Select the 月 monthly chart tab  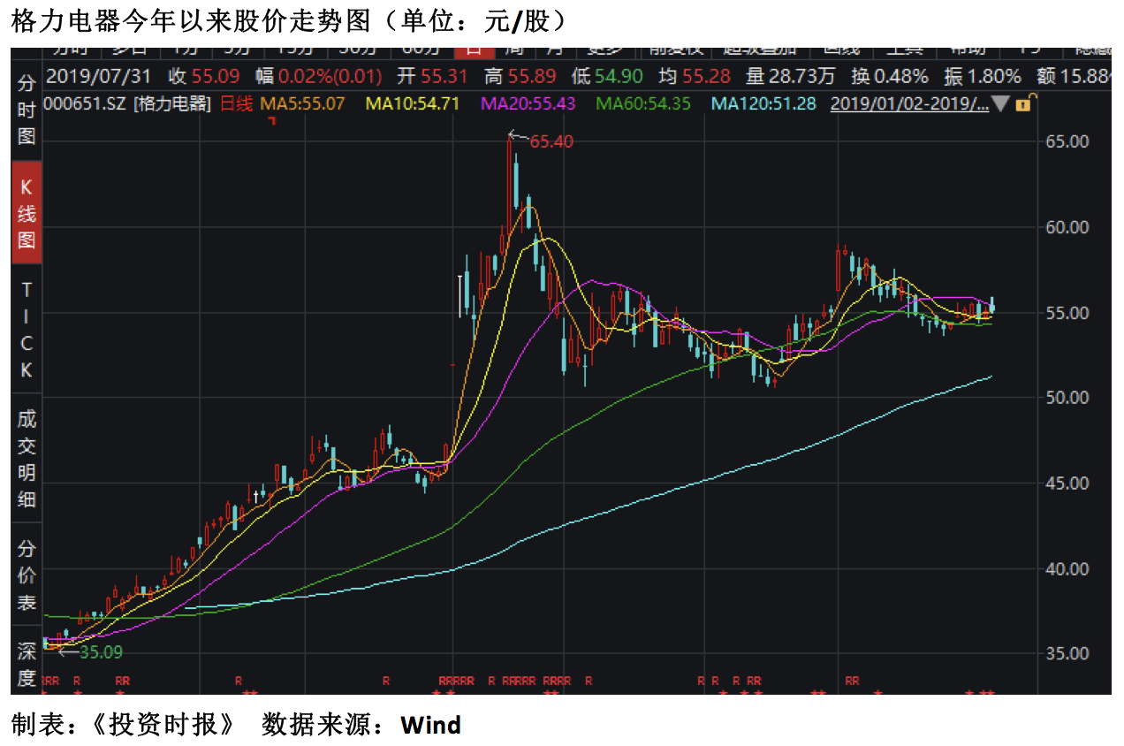pos(552,49)
